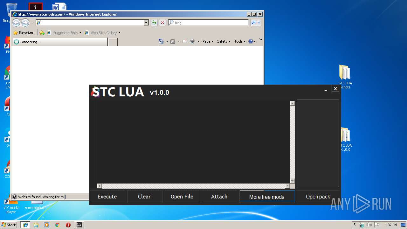Viewport: 407px width, 229px height.
Task: Open the search provider dropdown arrow
Action: [x=259, y=23]
